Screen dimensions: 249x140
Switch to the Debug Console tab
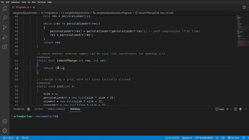(x=56, y=109)
